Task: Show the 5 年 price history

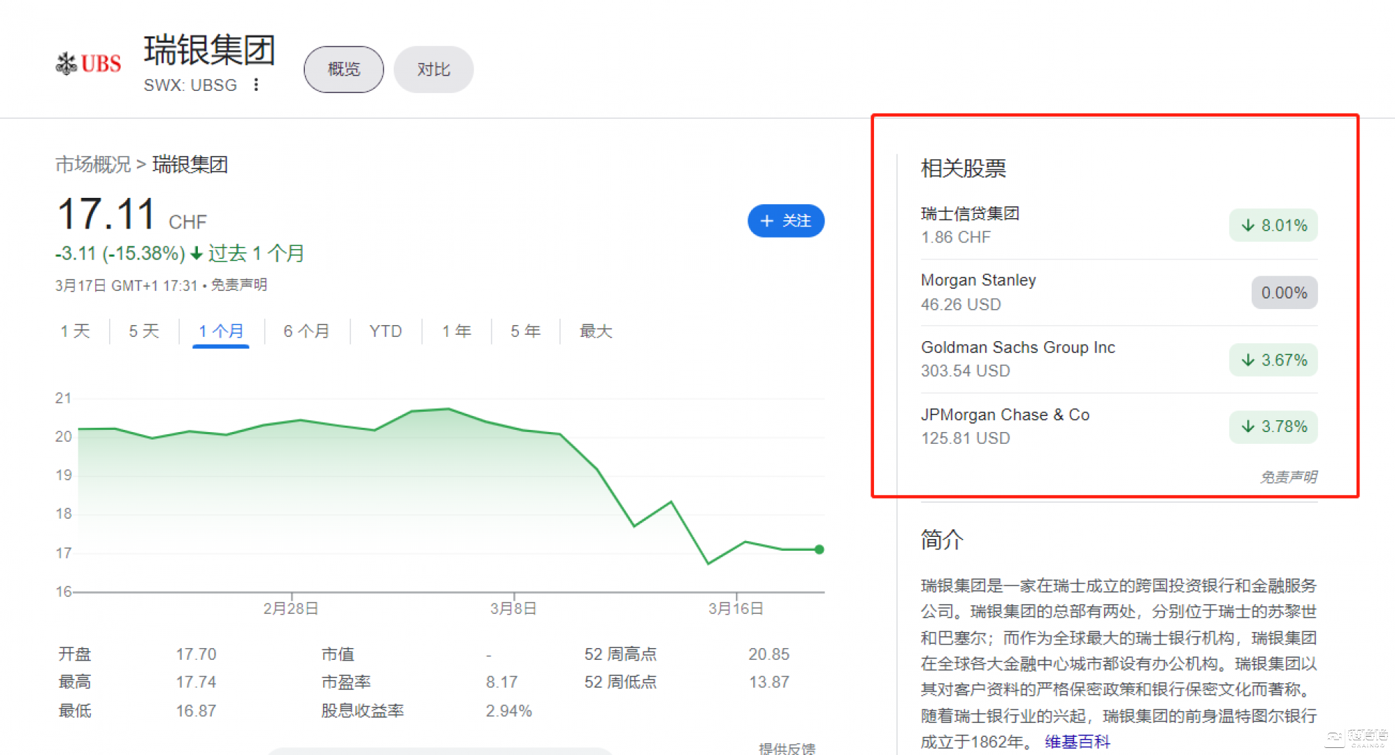Action: tap(525, 331)
